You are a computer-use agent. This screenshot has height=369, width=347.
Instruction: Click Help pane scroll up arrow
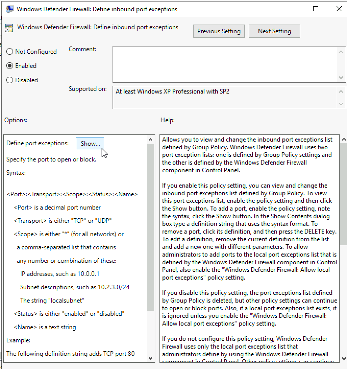coord(344,139)
